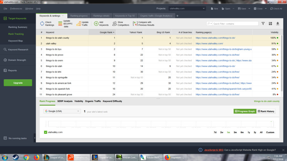Click the Add Keywords plus icon

[96, 23]
